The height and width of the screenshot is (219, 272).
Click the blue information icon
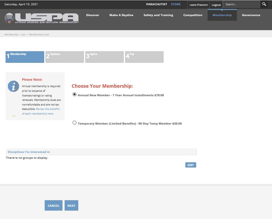tap(13, 86)
